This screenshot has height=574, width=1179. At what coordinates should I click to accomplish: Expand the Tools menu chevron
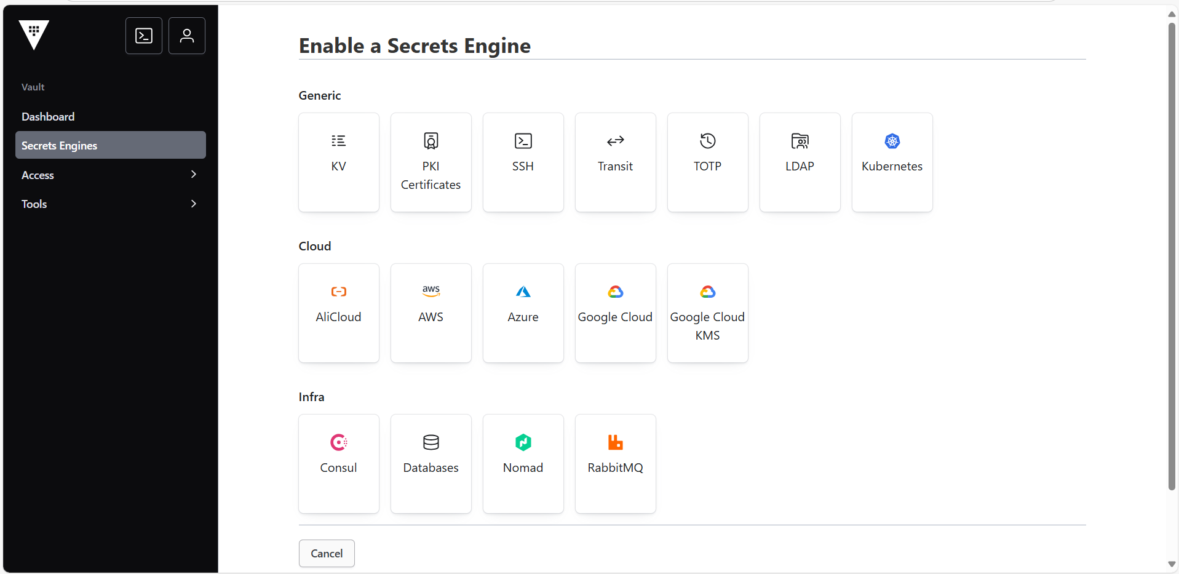pos(194,204)
